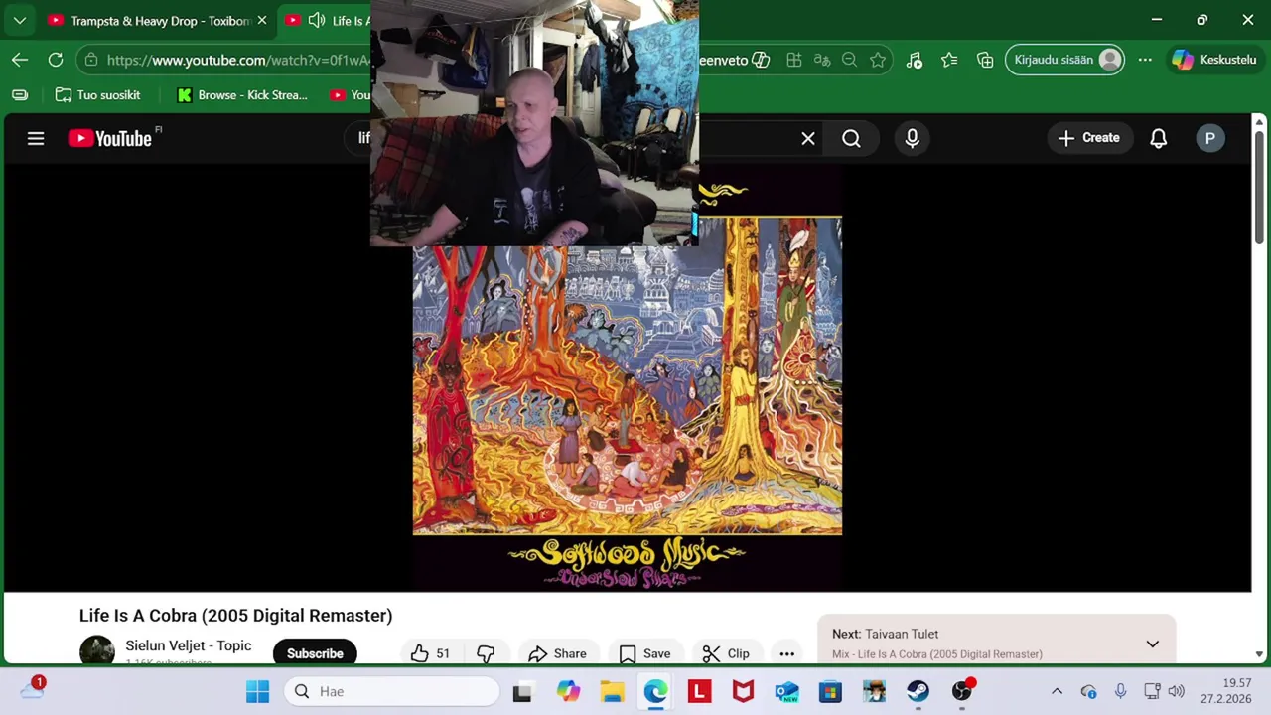This screenshot has width=1271, height=715.
Task: Add this page to favorites star
Action: click(878, 60)
